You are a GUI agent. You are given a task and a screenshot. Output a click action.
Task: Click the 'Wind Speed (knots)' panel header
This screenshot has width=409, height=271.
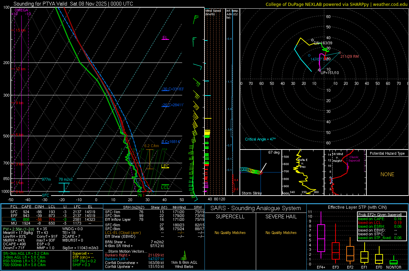(213, 12)
